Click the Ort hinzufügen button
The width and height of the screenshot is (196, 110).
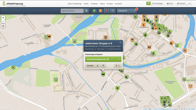coord(155,3)
